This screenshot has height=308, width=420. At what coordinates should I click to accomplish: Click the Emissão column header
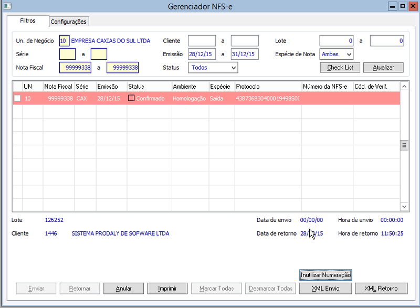[111, 87]
